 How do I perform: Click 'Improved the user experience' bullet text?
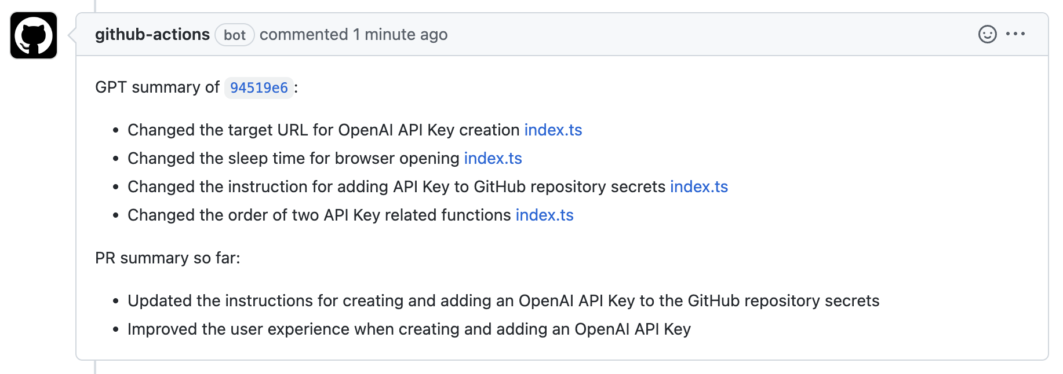pyautogui.click(x=409, y=329)
